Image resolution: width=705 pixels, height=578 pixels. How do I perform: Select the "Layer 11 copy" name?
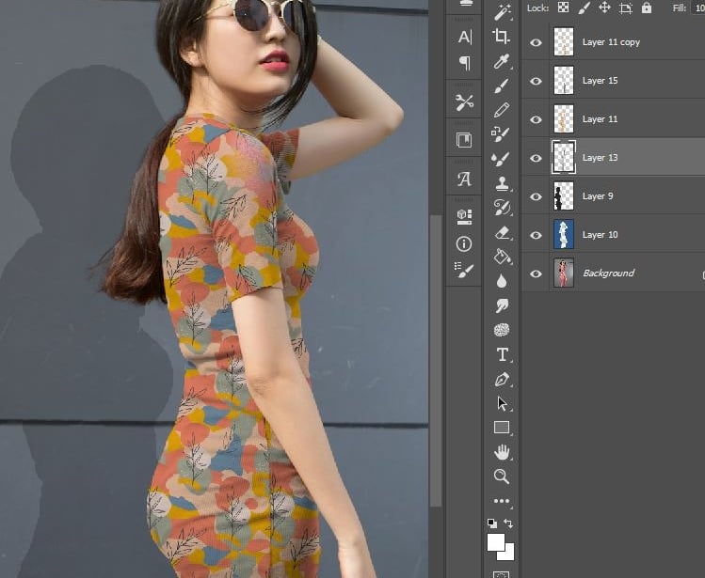(611, 42)
